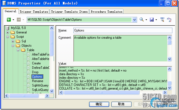Click the tree panel scroll down arrow

click(52, 91)
